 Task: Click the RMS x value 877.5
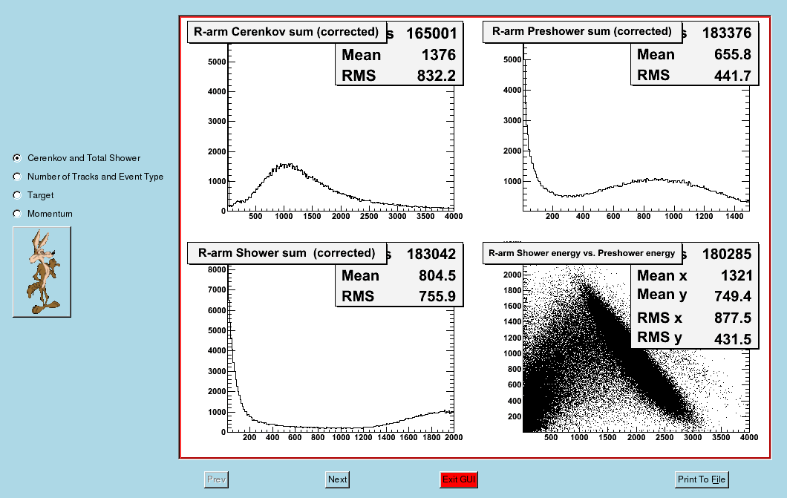732,318
